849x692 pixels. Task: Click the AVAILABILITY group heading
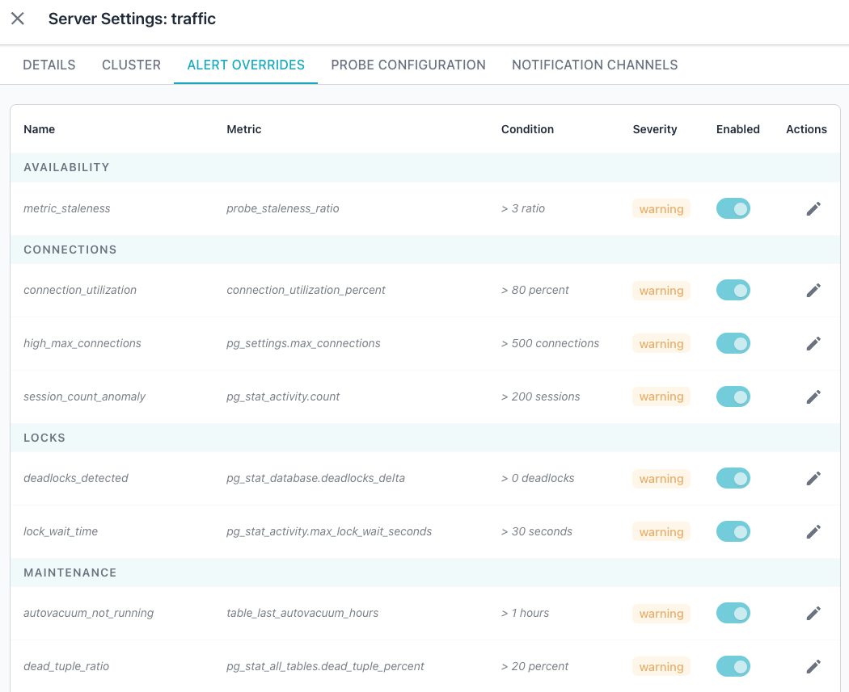click(x=66, y=168)
